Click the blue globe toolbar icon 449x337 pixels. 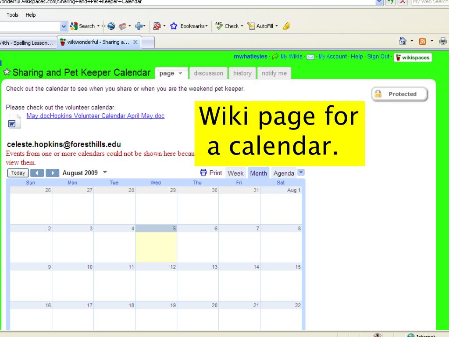click(111, 26)
